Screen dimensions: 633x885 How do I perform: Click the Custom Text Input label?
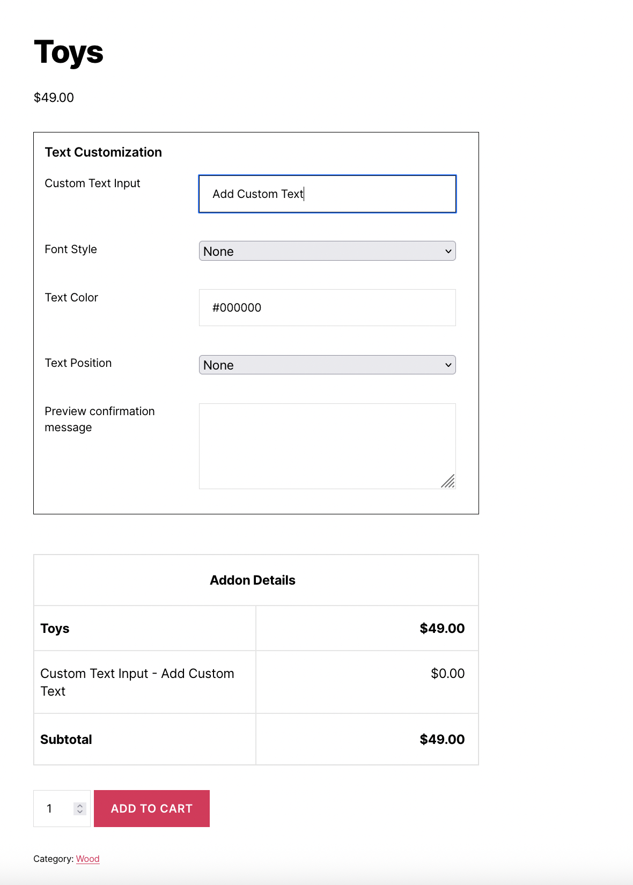(92, 183)
